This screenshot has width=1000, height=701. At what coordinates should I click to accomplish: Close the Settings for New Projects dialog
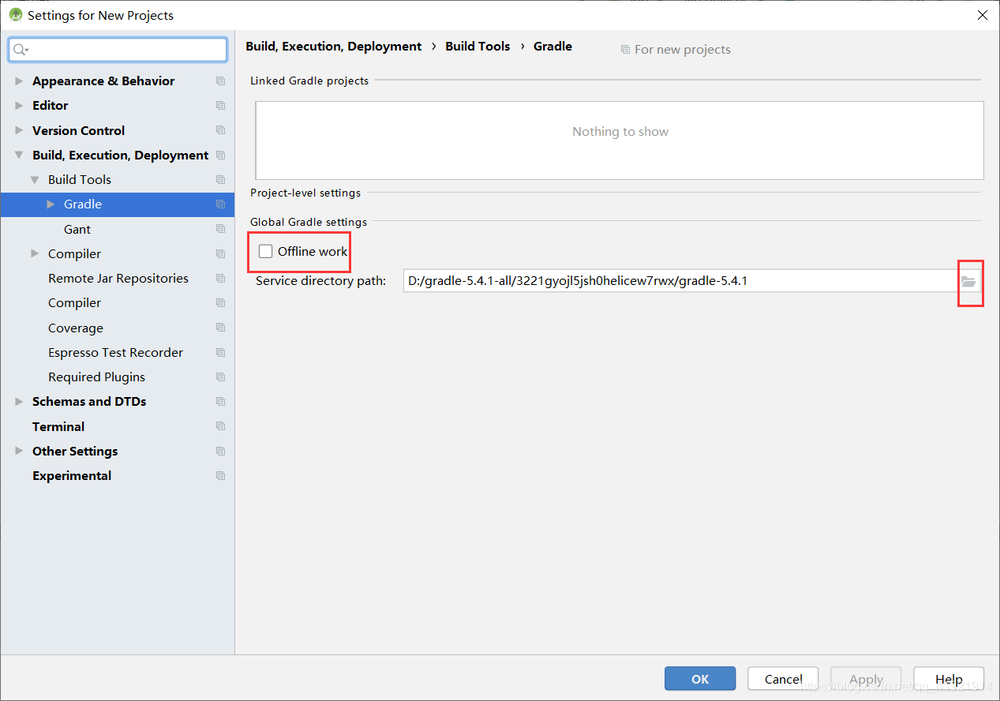tap(983, 15)
